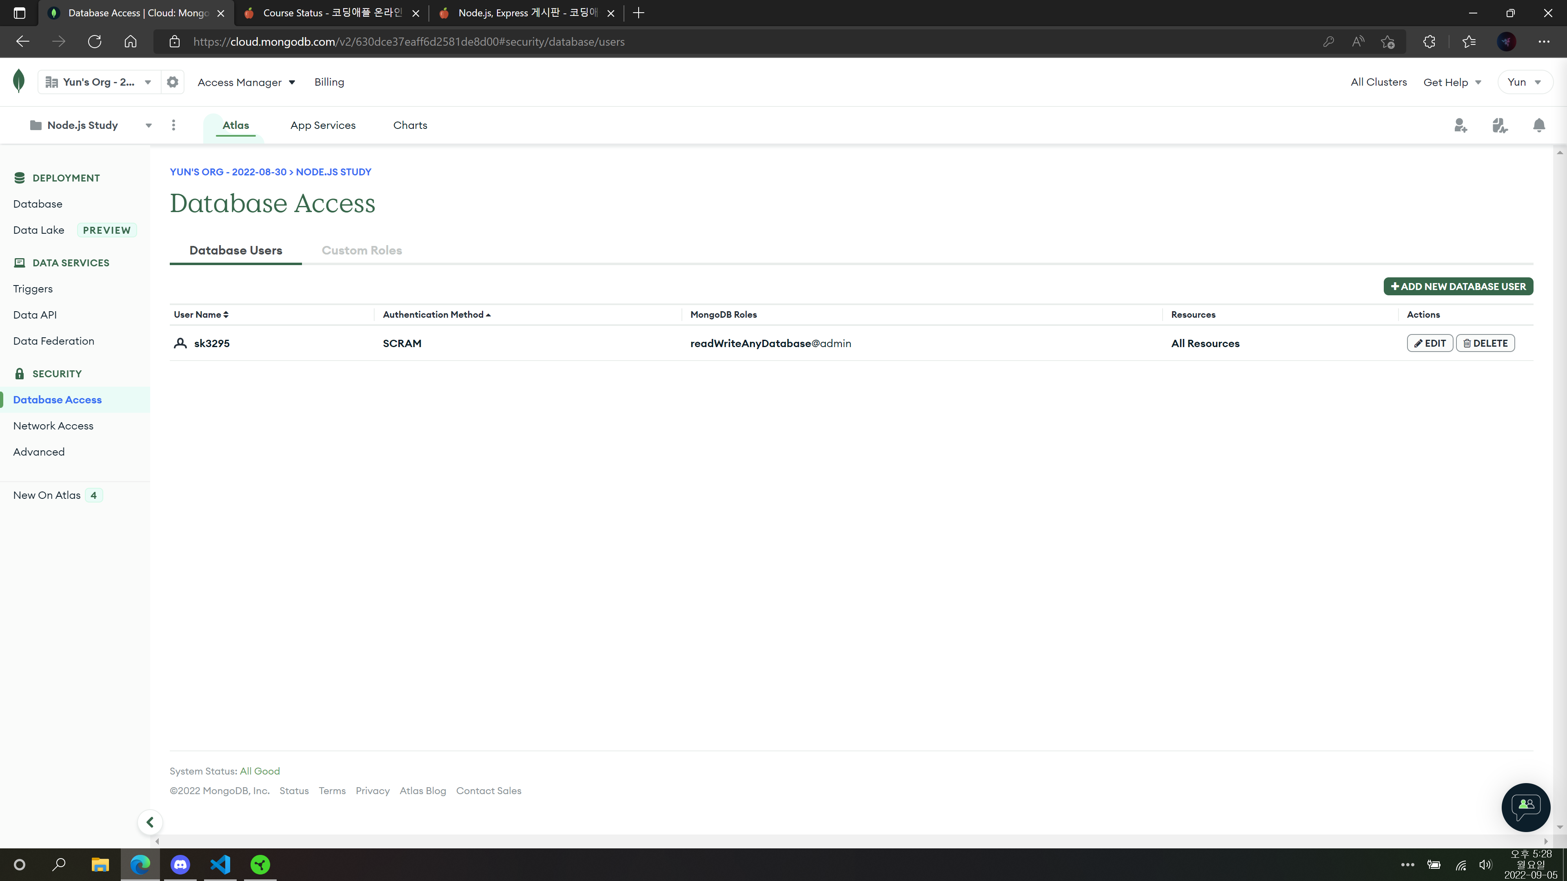Screen dimensions: 1567x881
Task: Switch to Node.js Express browser tab
Action: pos(527,13)
